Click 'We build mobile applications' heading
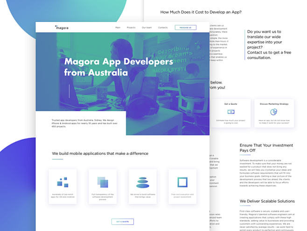Screen dimensions: 307x231 [x=100, y=153]
